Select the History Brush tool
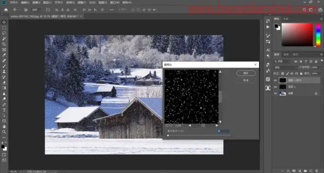324x173 pixels. [4, 77]
